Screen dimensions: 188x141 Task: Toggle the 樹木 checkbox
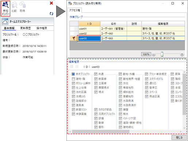click(120, 114)
